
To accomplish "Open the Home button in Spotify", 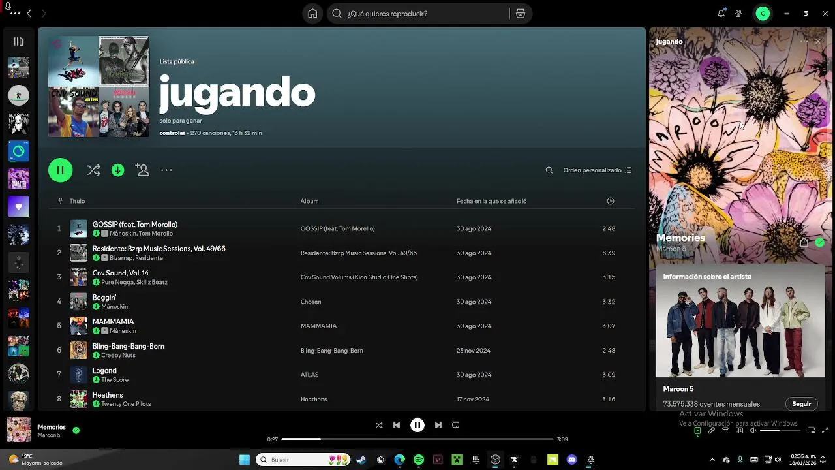I will (x=312, y=14).
